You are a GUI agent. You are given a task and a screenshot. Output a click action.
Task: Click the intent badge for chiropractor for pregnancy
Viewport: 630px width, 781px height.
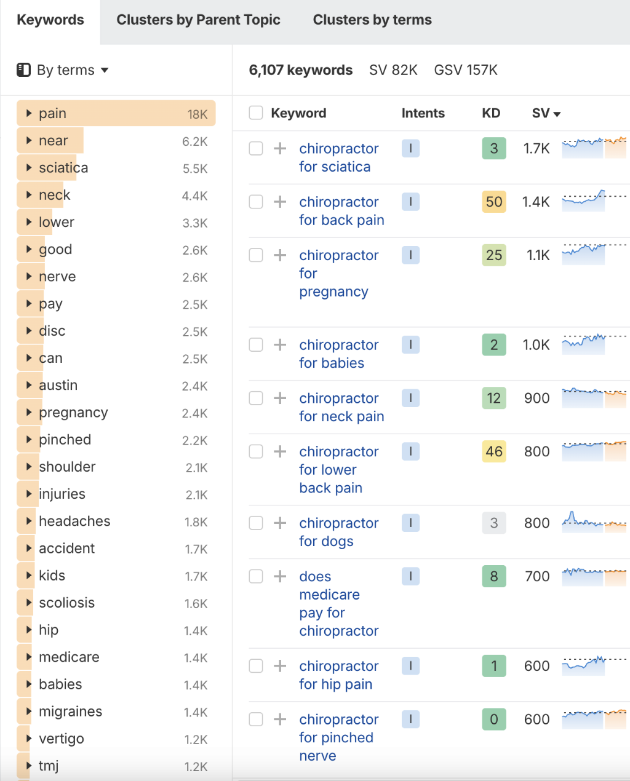[410, 255]
